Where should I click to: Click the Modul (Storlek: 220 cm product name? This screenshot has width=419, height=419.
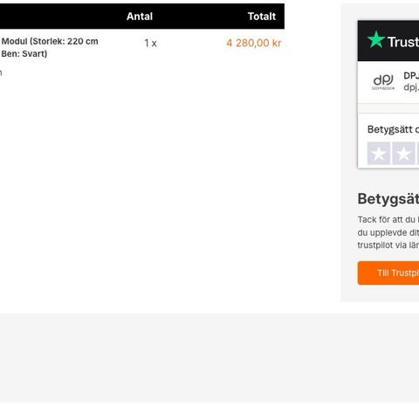pyautogui.click(x=50, y=41)
